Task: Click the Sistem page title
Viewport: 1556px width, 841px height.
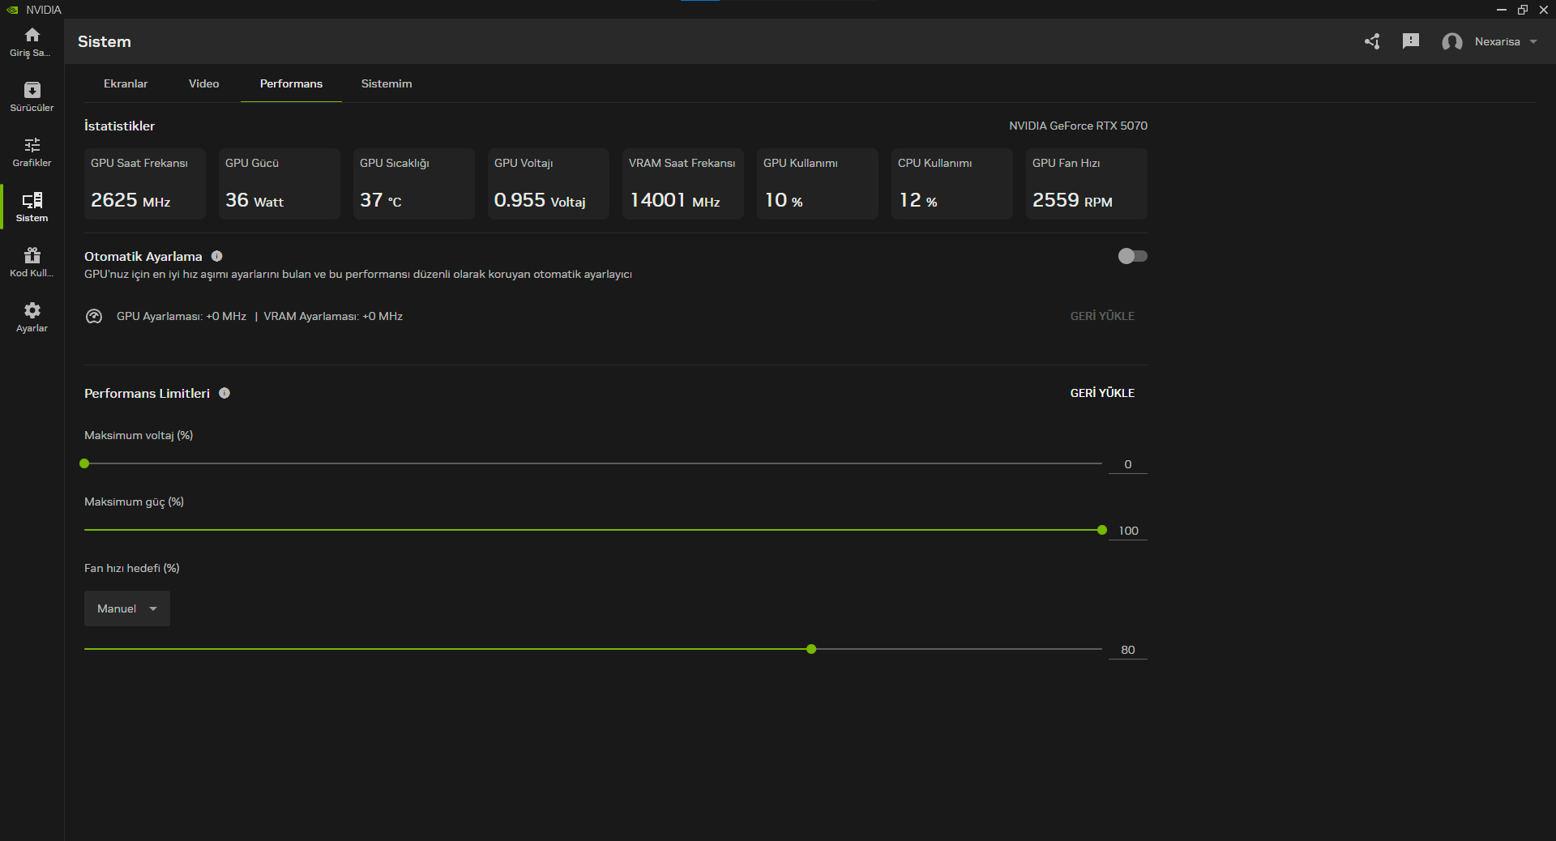Action: (105, 41)
